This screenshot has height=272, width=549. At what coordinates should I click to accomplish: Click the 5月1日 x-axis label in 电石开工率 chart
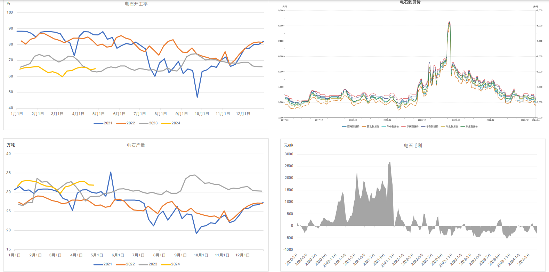pyautogui.click(x=99, y=114)
